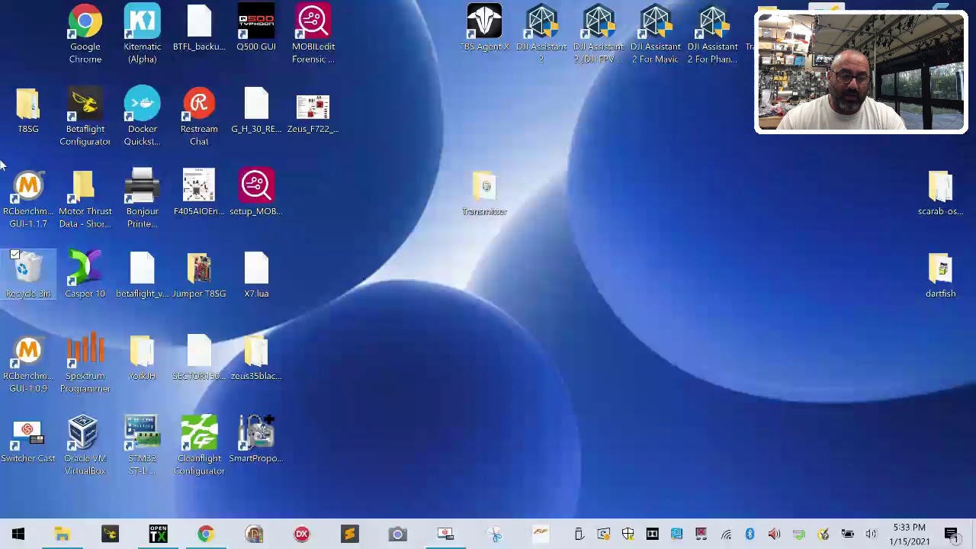Open File Explorer from the taskbar
The image size is (976, 549).
62,535
